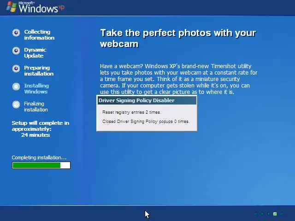
Task: Click 'Setup will complete in approximately:' text
Action: tap(41, 126)
